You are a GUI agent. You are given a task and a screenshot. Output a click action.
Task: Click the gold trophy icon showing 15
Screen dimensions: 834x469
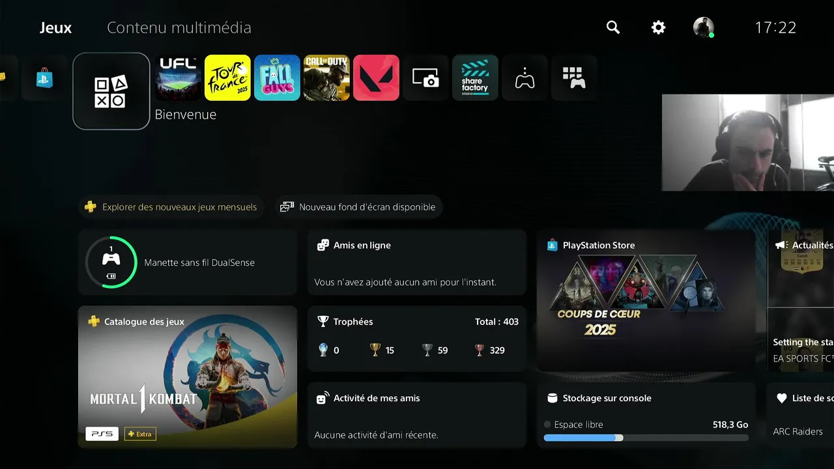coord(375,350)
